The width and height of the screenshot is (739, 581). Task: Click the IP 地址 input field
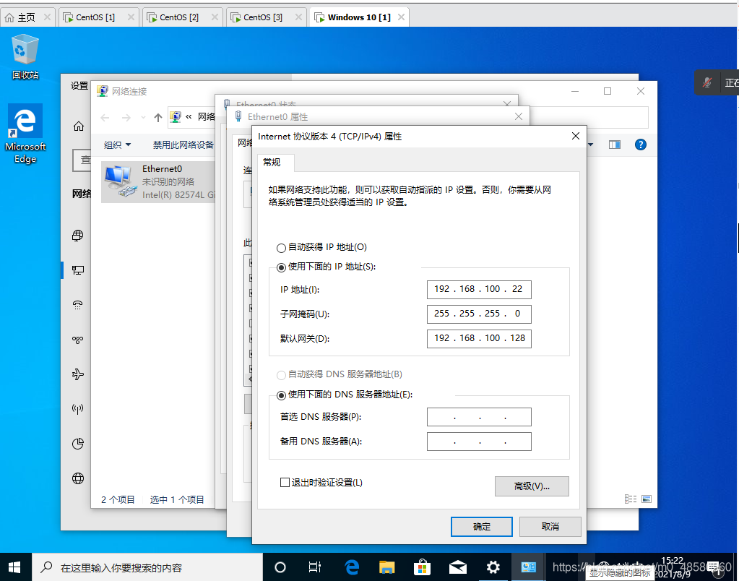(x=479, y=289)
